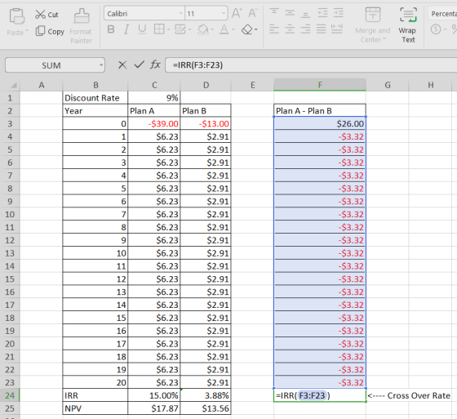Click the Merge and Center button
Screen dimensions: 457x419
[x=372, y=25]
